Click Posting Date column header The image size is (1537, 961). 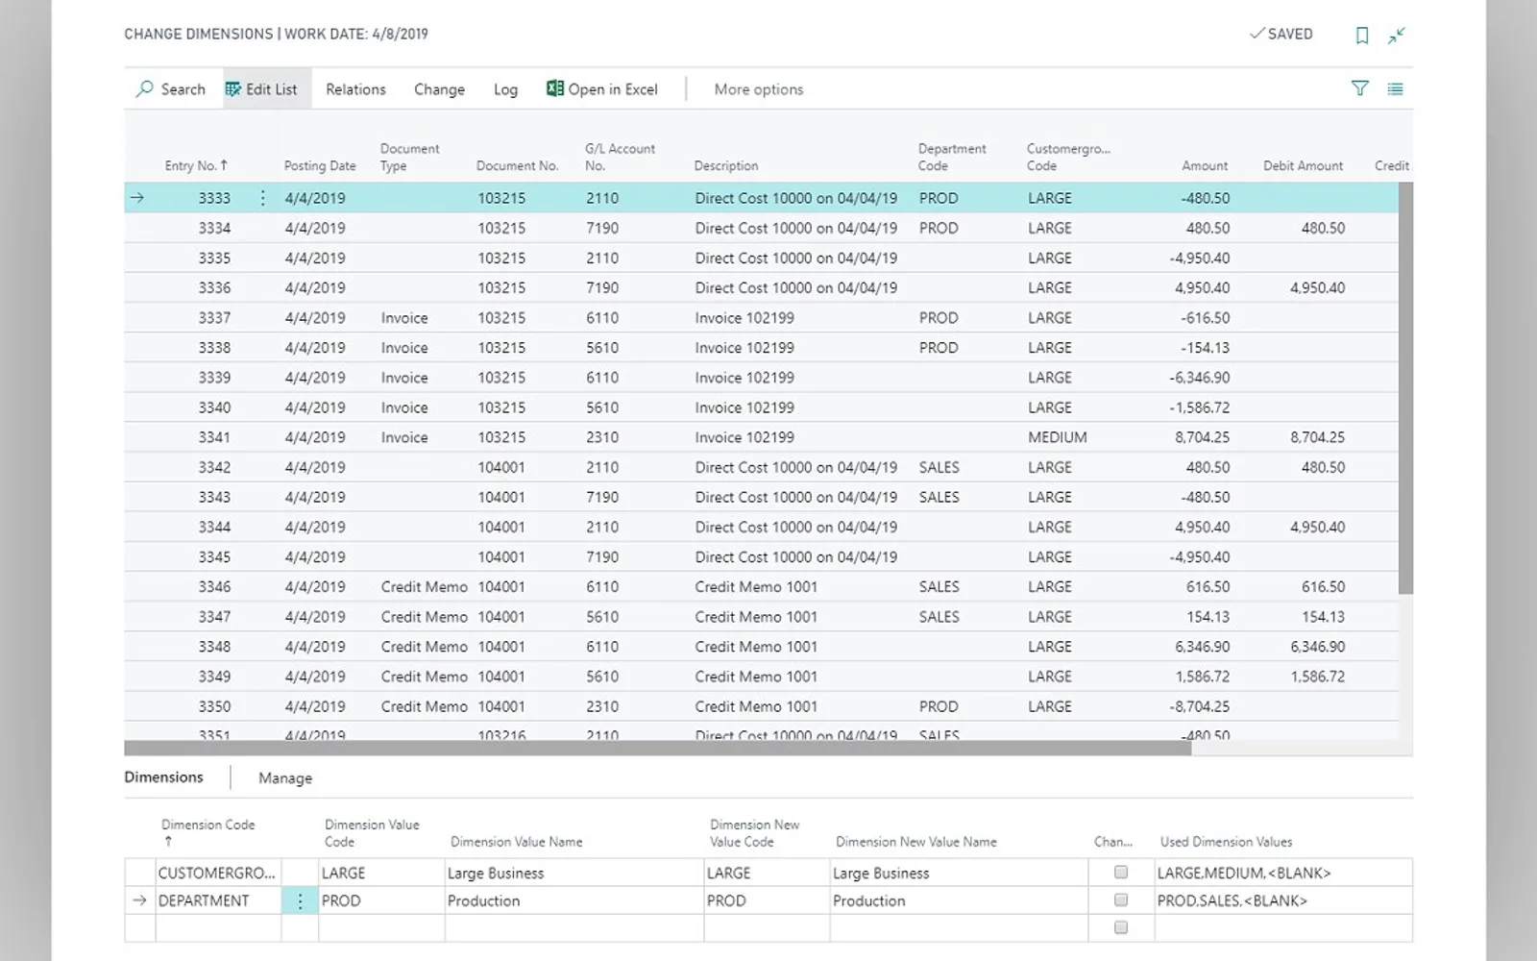(x=320, y=165)
